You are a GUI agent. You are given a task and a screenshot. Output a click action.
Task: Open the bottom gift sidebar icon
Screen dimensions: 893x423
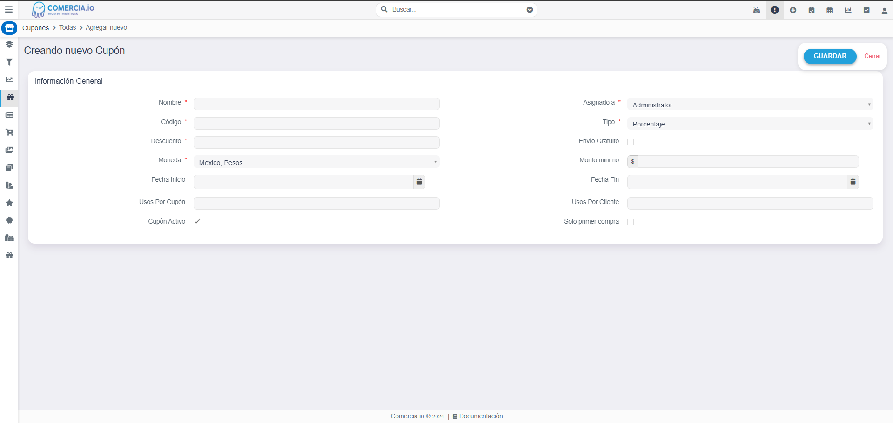pos(9,256)
